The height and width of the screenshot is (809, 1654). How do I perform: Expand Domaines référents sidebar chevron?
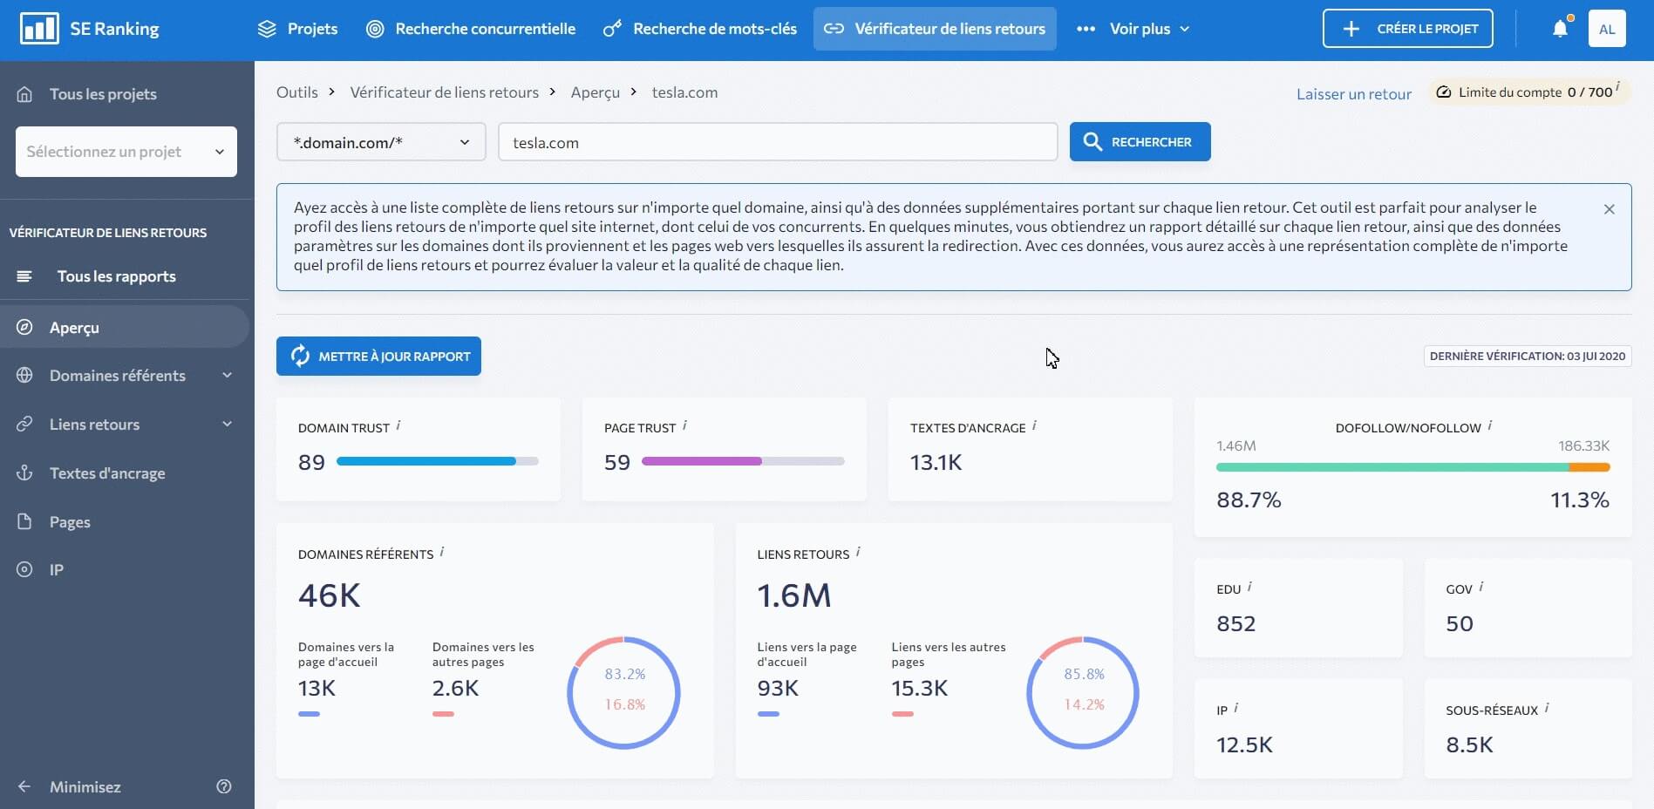[227, 375]
